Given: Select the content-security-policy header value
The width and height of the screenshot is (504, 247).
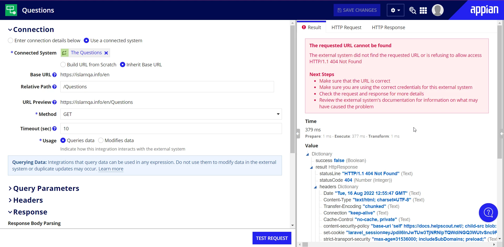Looking at the screenshot, I should (434, 226).
